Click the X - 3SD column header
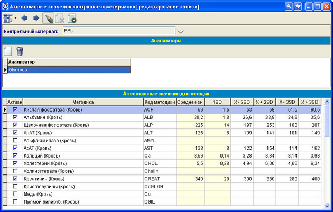 pos(287,102)
